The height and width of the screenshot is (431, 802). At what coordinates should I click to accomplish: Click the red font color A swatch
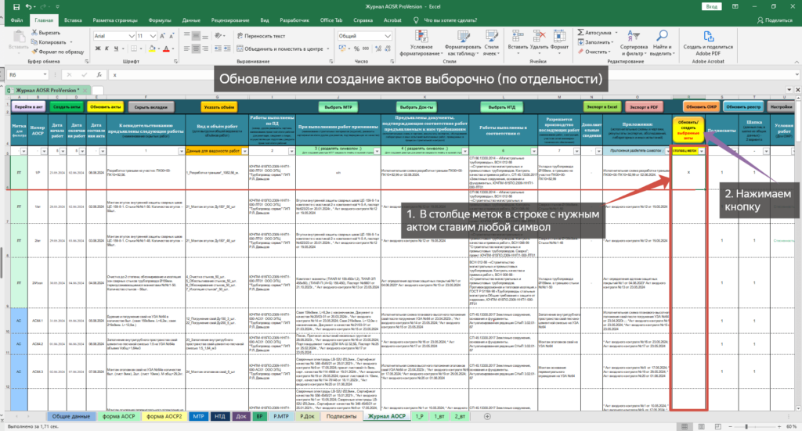click(166, 49)
